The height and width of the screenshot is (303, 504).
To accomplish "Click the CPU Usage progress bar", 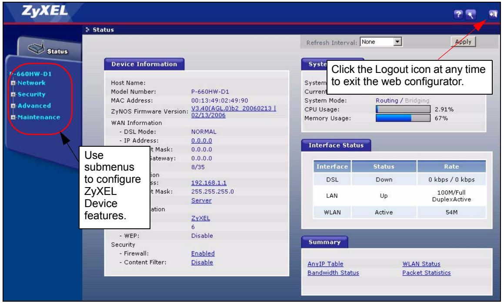I will pyautogui.click(x=403, y=109).
